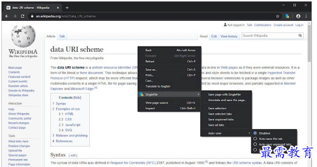Open the Edit tab
Screen dimensions: 317x167
pos(214,36)
